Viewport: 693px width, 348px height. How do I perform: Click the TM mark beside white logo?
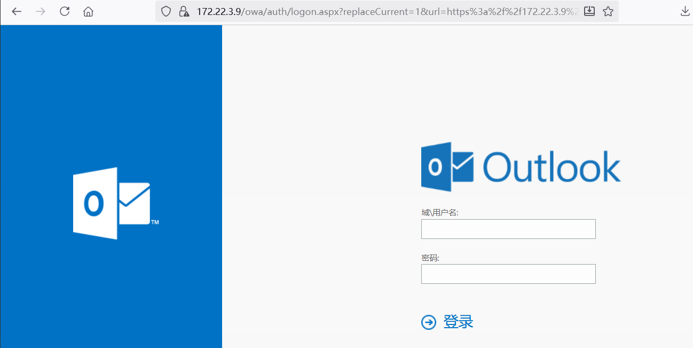tap(155, 221)
